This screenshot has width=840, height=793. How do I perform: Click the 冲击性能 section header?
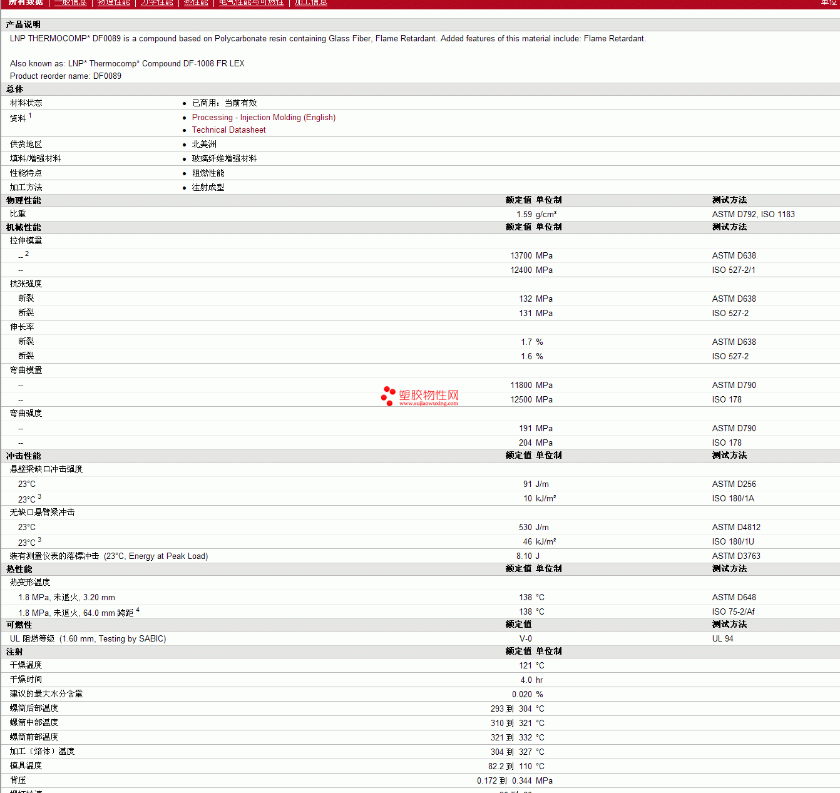(x=23, y=456)
